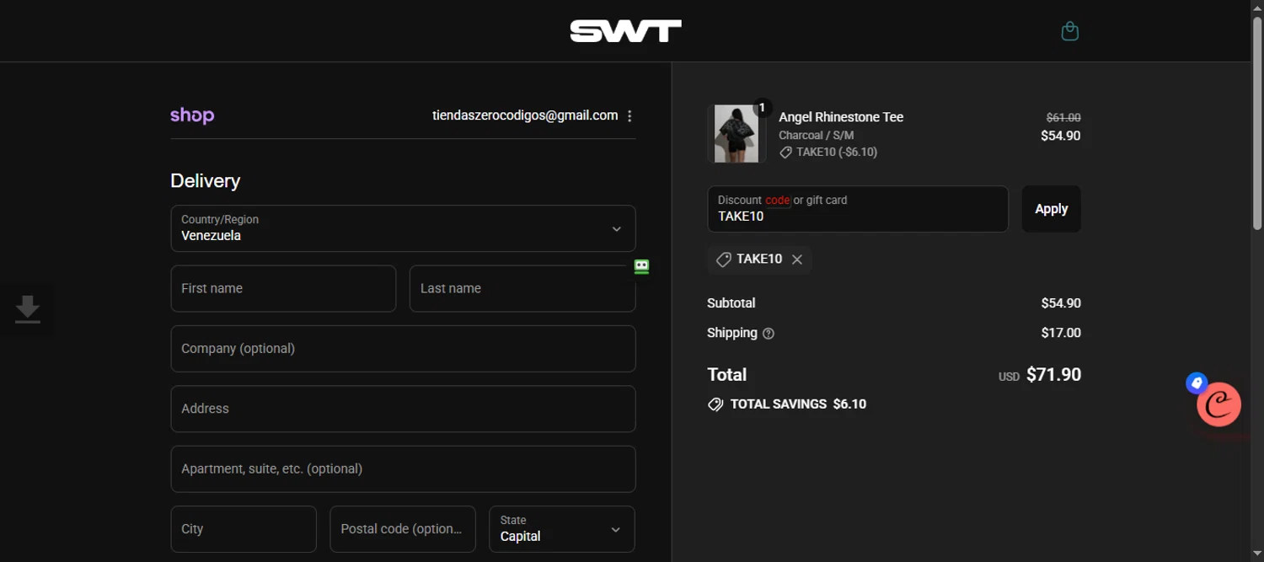The width and height of the screenshot is (1264, 562).
Task: Open account options three-dot menu
Action: pyautogui.click(x=629, y=116)
